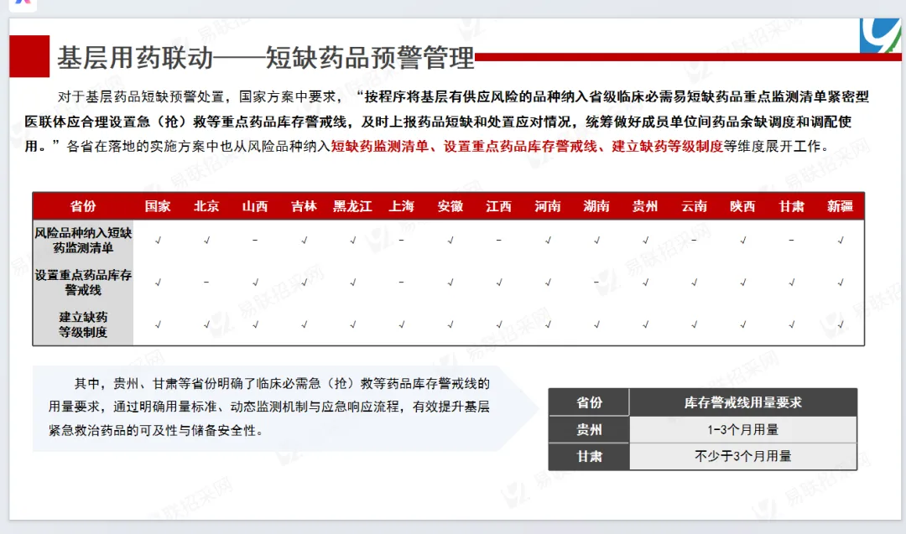The height and width of the screenshot is (534, 906).
Task: Click the blue logo in top-right corner
Action: point(881,36)
